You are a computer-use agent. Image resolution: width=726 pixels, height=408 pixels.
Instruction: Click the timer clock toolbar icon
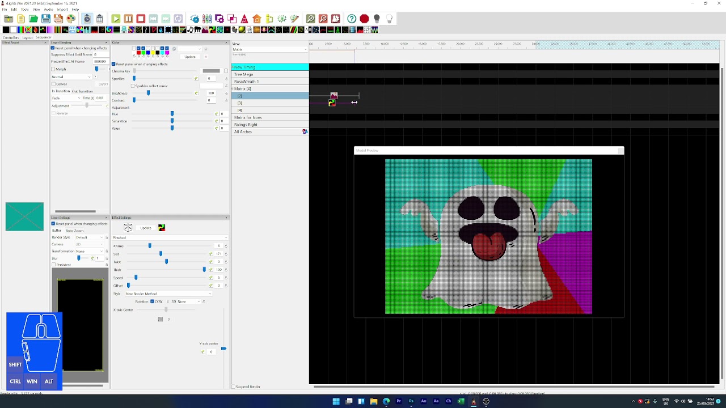click(87, 19)
